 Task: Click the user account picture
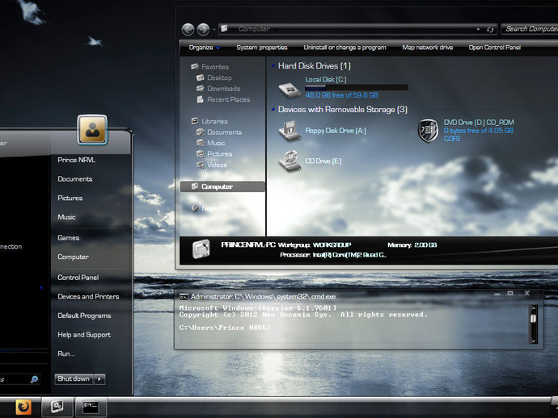point(92,130)
